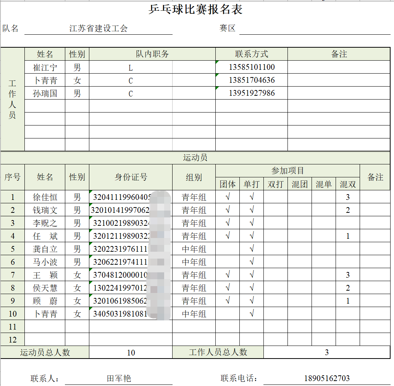
Task: Click the 组别 column header
Action: tap(194, 177)
